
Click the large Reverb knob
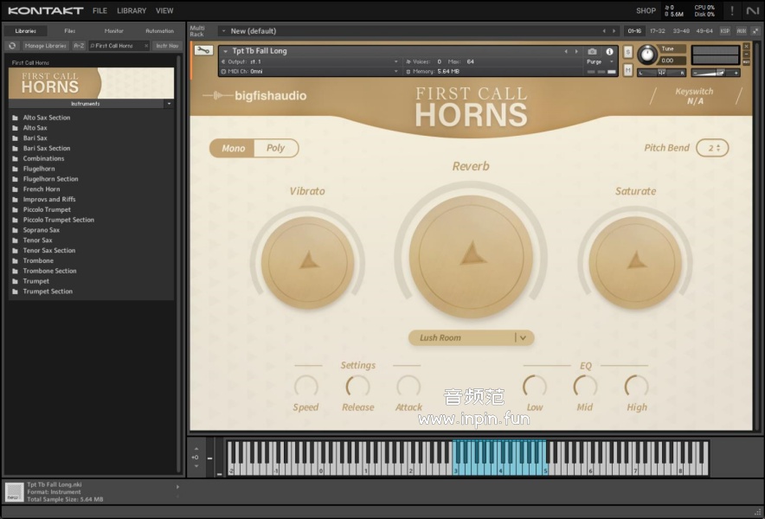point(471,255)
